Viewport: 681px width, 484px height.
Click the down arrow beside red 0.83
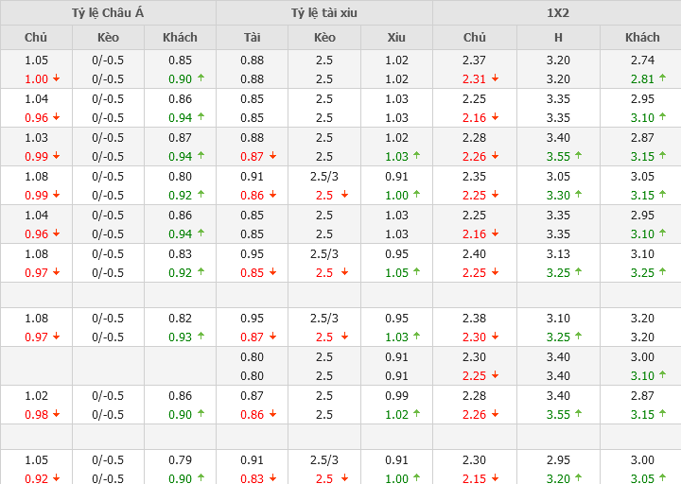point(272,479)
